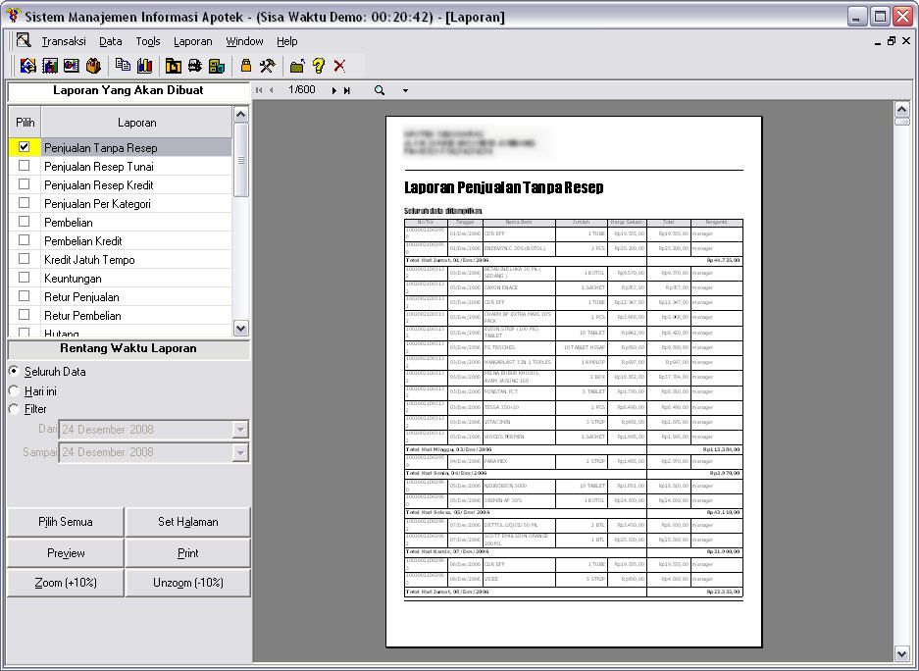Click the Zoom (+10%) button
Screen dimensions: 919x671
click(66, 583)
